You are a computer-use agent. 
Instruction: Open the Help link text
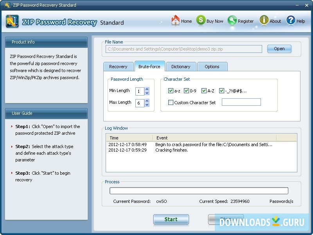[x=300, y=21]
